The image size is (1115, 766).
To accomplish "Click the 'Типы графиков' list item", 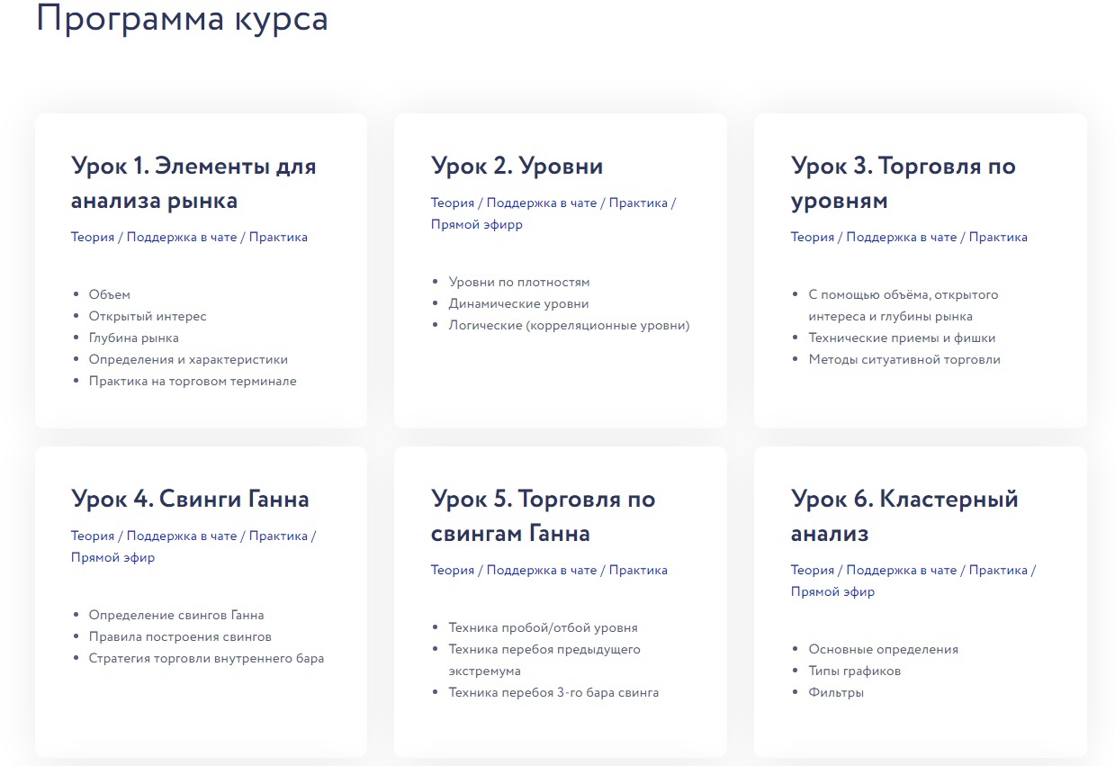I will tap(854, 671).
